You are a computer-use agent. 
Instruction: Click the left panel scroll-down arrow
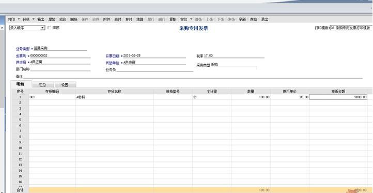2,191
